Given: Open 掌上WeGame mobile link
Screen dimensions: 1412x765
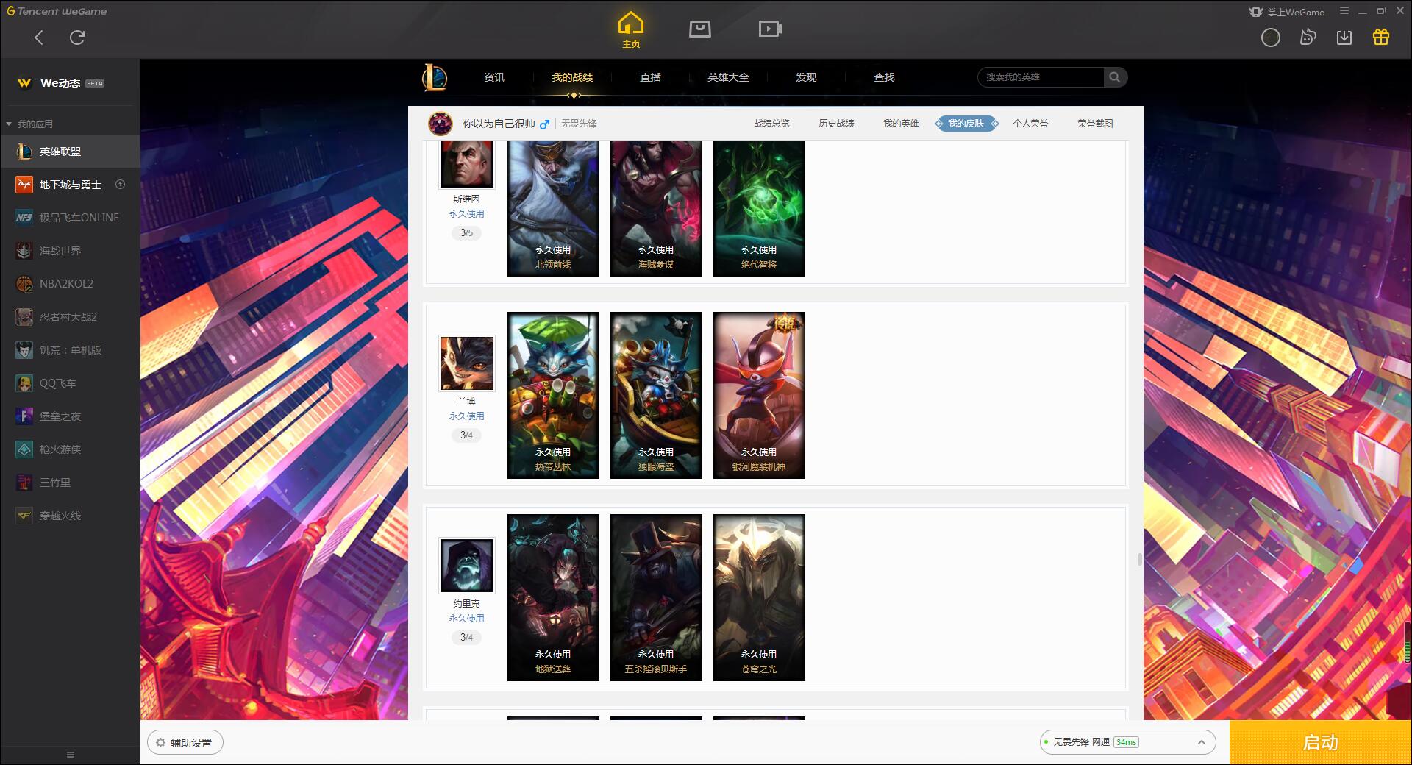Looking at the screenshot, I should click(x=1286, y=12).
